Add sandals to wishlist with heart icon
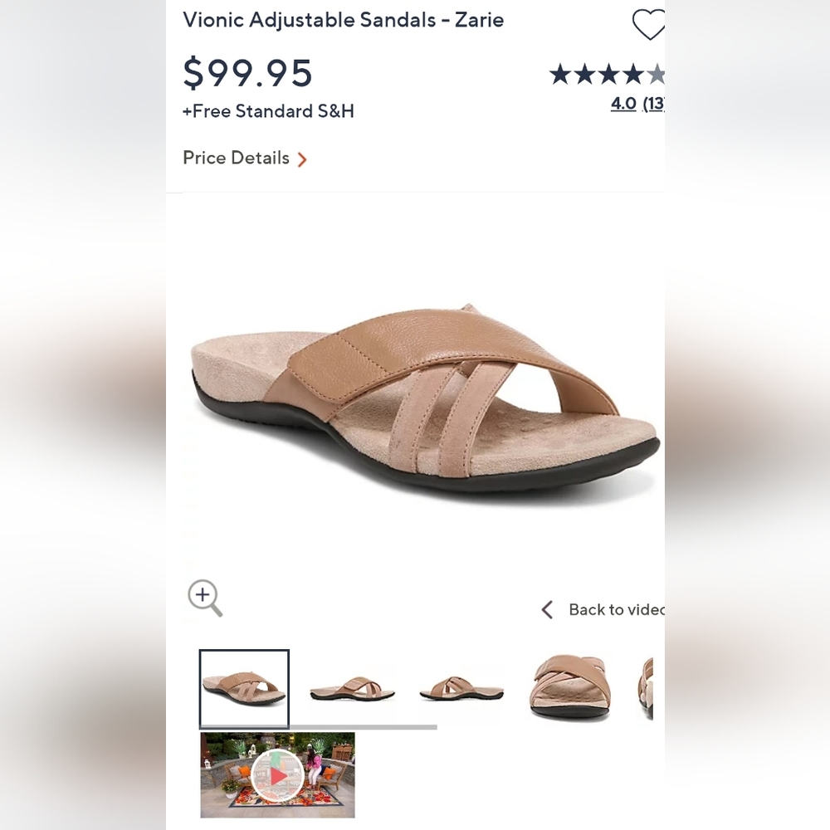This screenshot has height=830, width=830. 648,24
